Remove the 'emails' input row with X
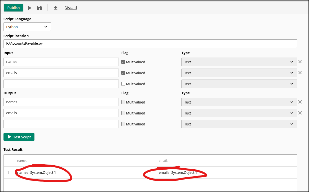This screenshot has height=192, width=309. [x=300, y=73]
